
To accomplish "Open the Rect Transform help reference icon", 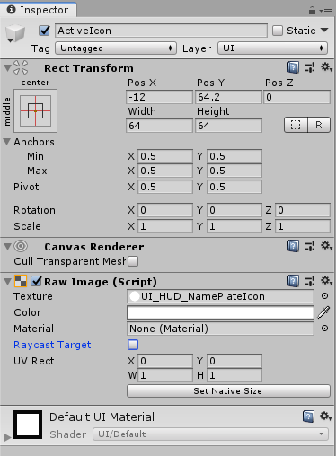I will (x=293, y=67).
